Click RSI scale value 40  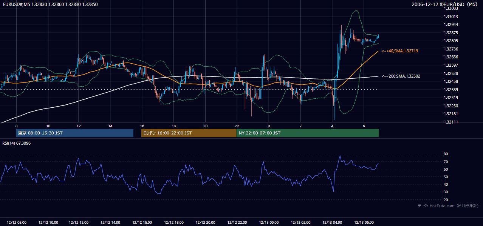point(446,184)
